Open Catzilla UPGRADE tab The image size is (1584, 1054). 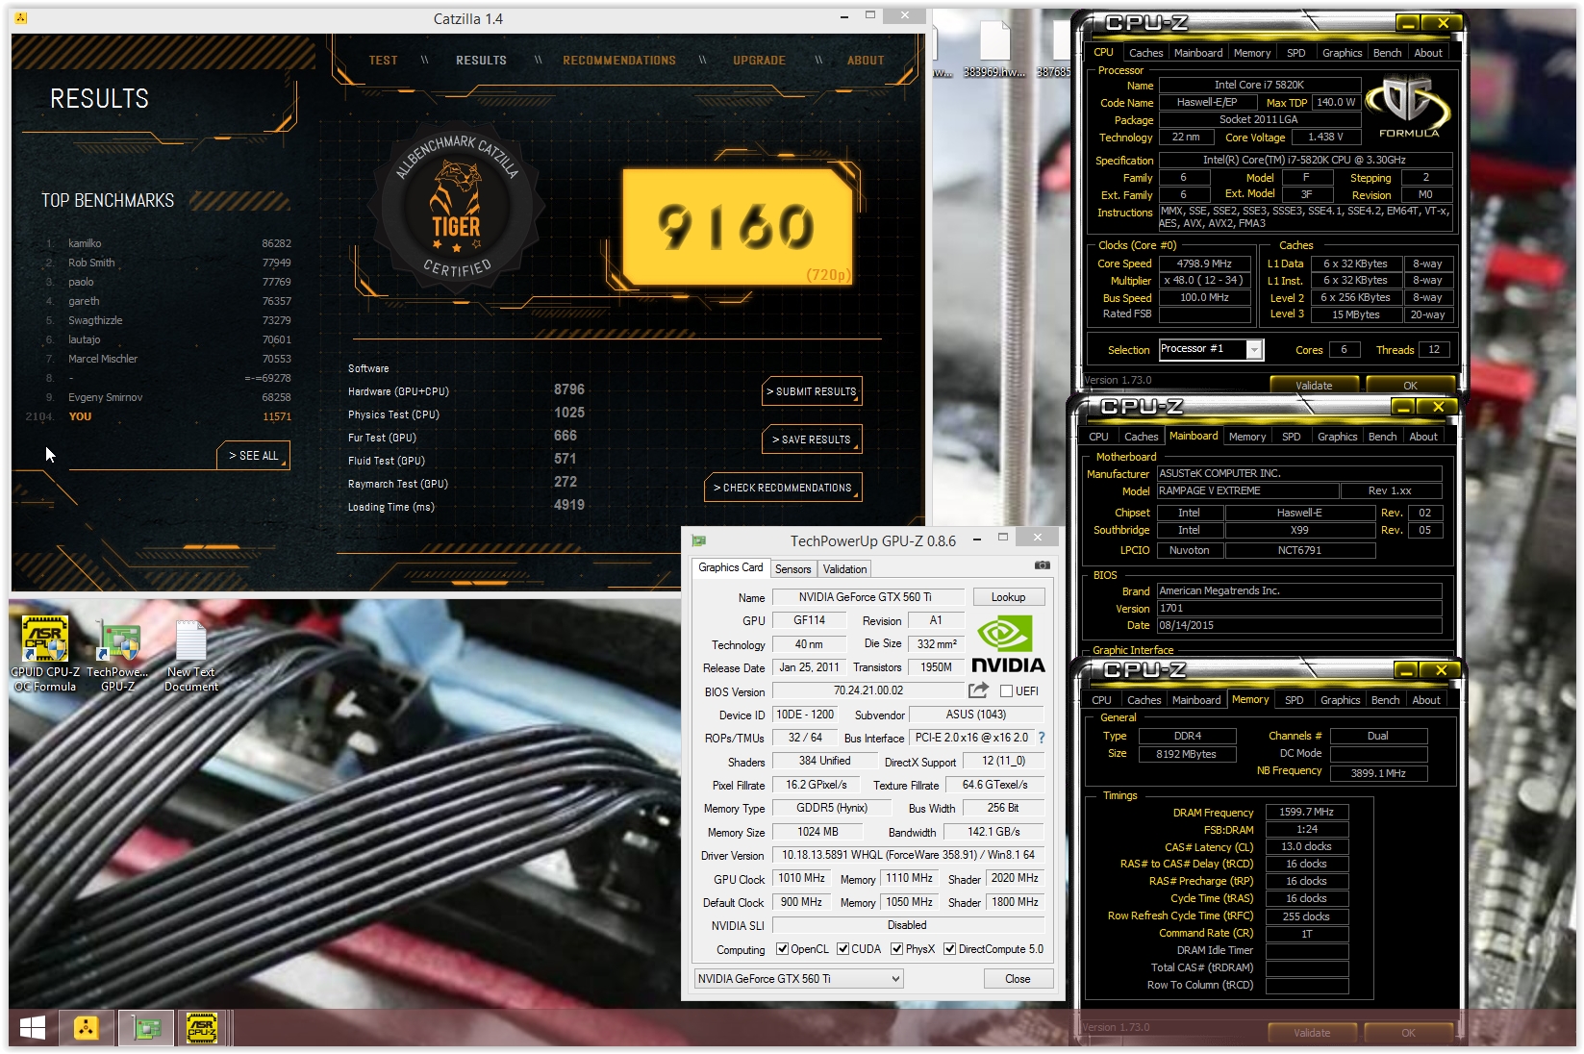759,60
